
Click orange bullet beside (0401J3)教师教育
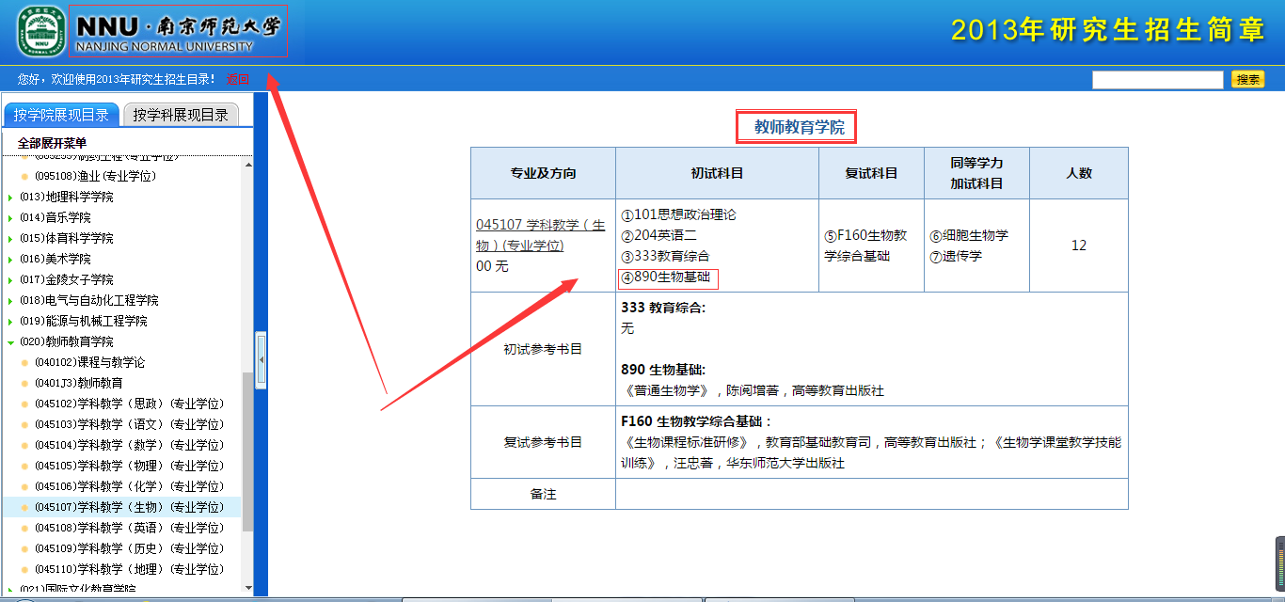tap(25, 382)
